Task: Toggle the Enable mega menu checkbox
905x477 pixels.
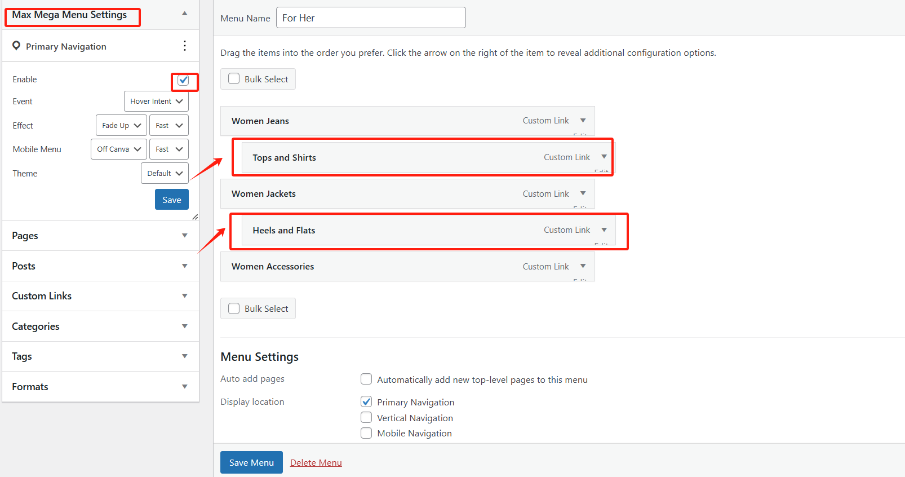Action: click(183, 80)
